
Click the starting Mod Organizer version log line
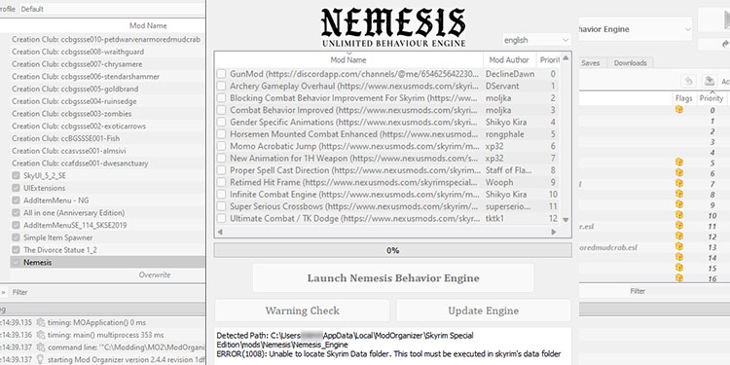[x=126, y=359]
